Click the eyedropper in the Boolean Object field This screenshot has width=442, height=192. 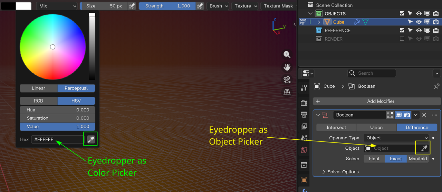point(424,148)
